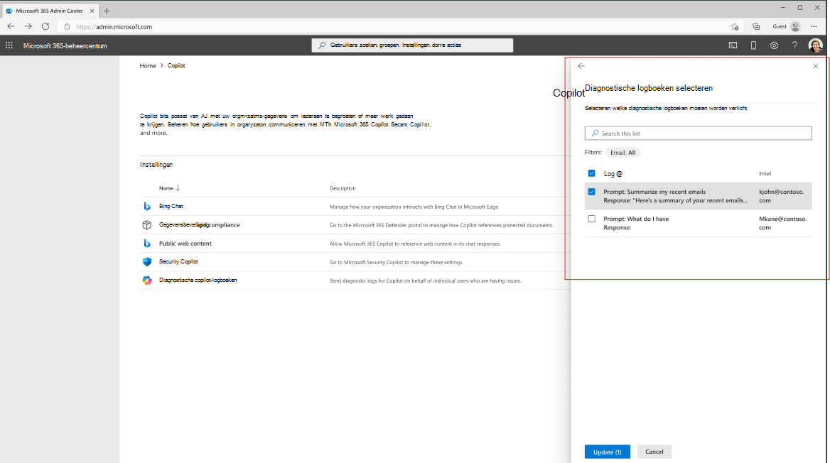
Task: Click the Description column header
Action: pyautogui.click(x=343, y=188)
